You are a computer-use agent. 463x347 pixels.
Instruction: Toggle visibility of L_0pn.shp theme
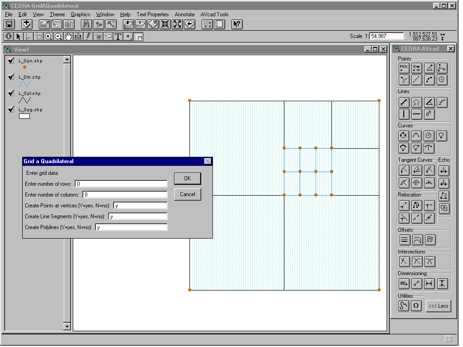click(x=11, y=61)
